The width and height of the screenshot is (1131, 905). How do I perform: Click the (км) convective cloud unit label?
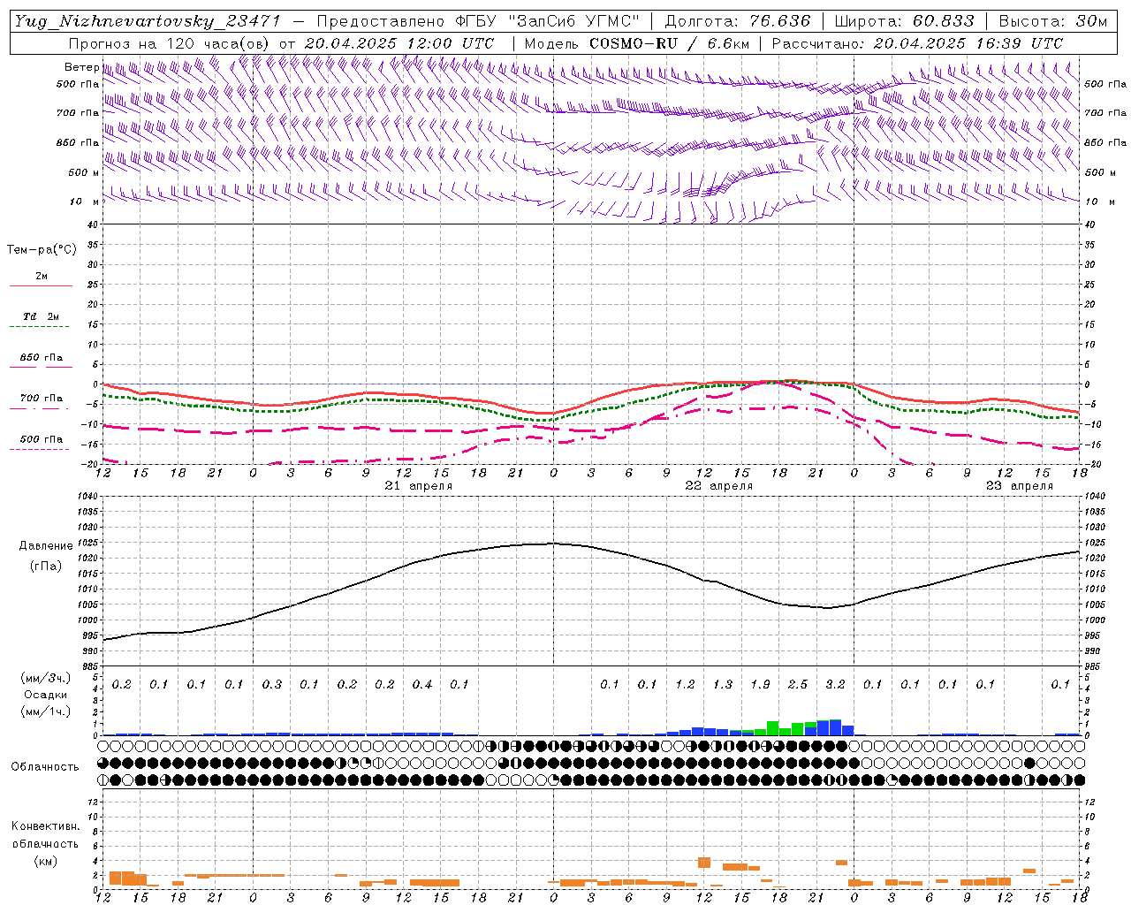(x=45, y=861)
